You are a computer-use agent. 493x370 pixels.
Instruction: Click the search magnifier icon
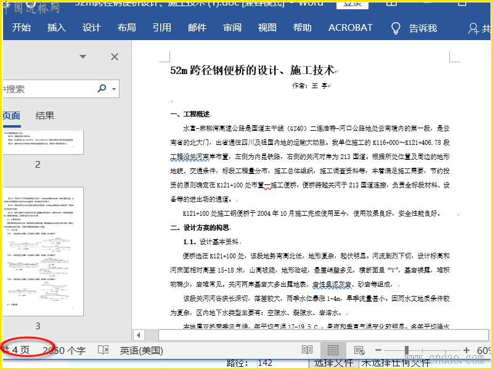[x=102, y=89]
